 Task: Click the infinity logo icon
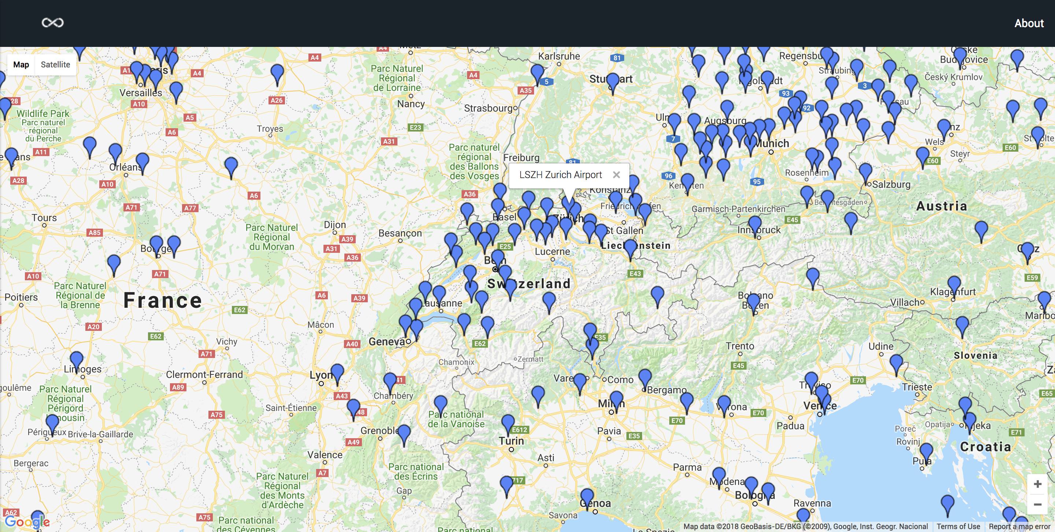52,22
